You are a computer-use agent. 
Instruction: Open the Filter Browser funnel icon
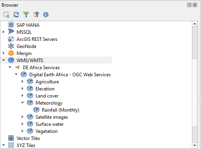click(x=26, y=15)
